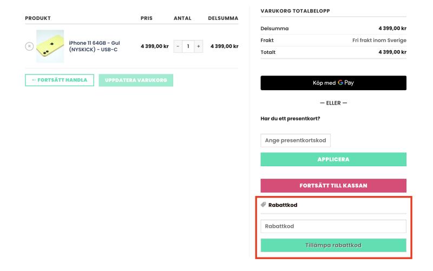This screenshot has width=433, height=271.
Task: Click the Rabattkod tag icon
Action: click(x=264, y=205)
